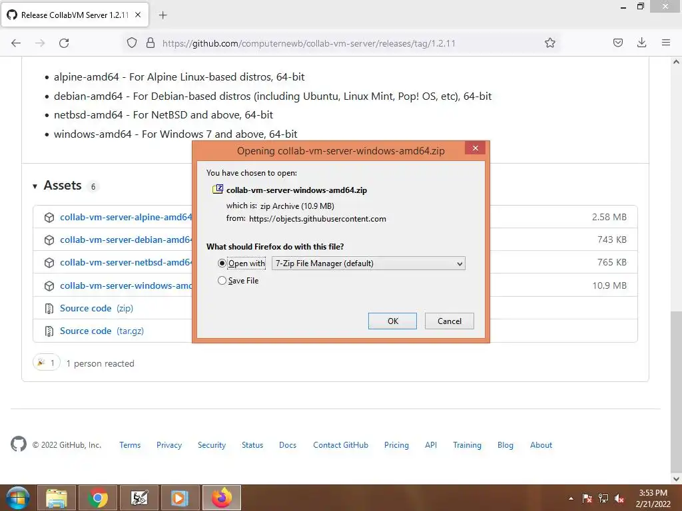The height and width of the screenshot is (511, 682).
Task: Close the Opening zip dialog
Action: (475, 148)
